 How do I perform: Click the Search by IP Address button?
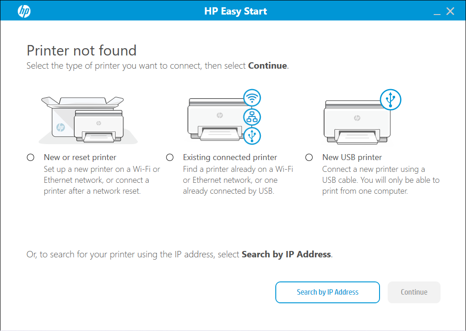pyautogui.click(x=327, y=292)
